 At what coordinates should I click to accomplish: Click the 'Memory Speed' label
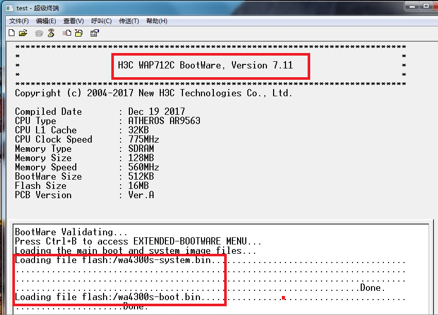(x=46, y=167)
